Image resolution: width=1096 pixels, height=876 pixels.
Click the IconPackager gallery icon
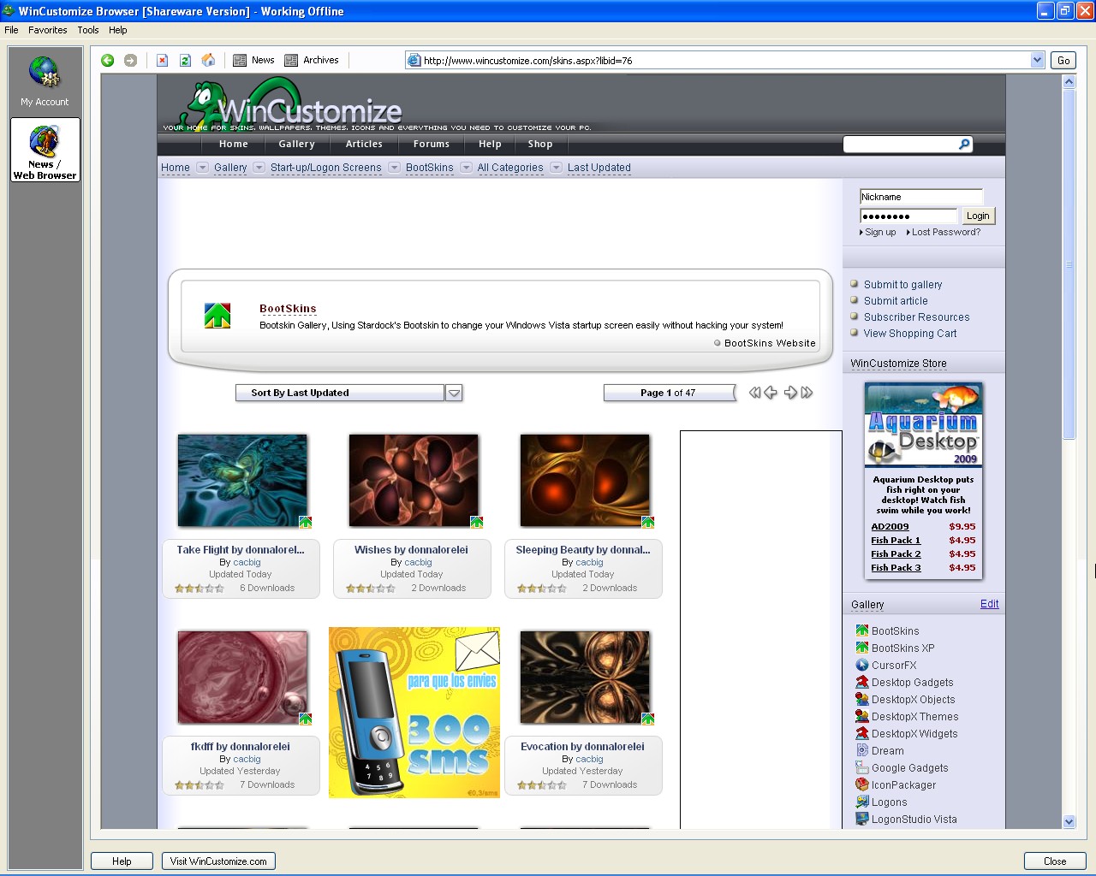(x=862, y=784)
